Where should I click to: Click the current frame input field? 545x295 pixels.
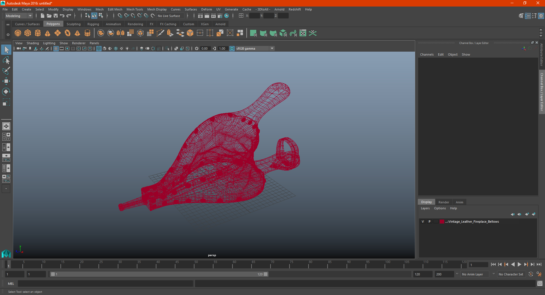point(478,265)
